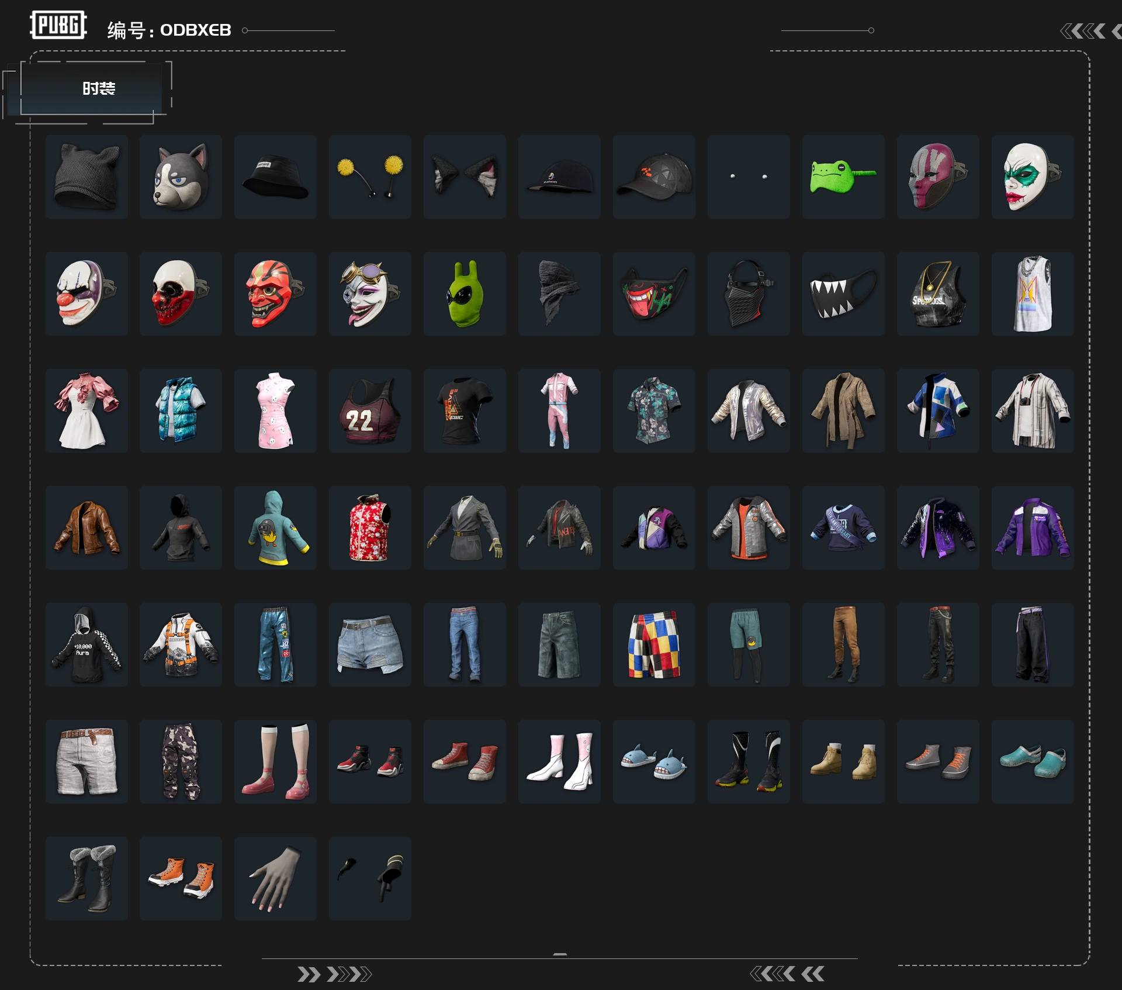Choose the teal puffer vest
This screenshot has height=990, width=1122.
[x=181, y=411]
